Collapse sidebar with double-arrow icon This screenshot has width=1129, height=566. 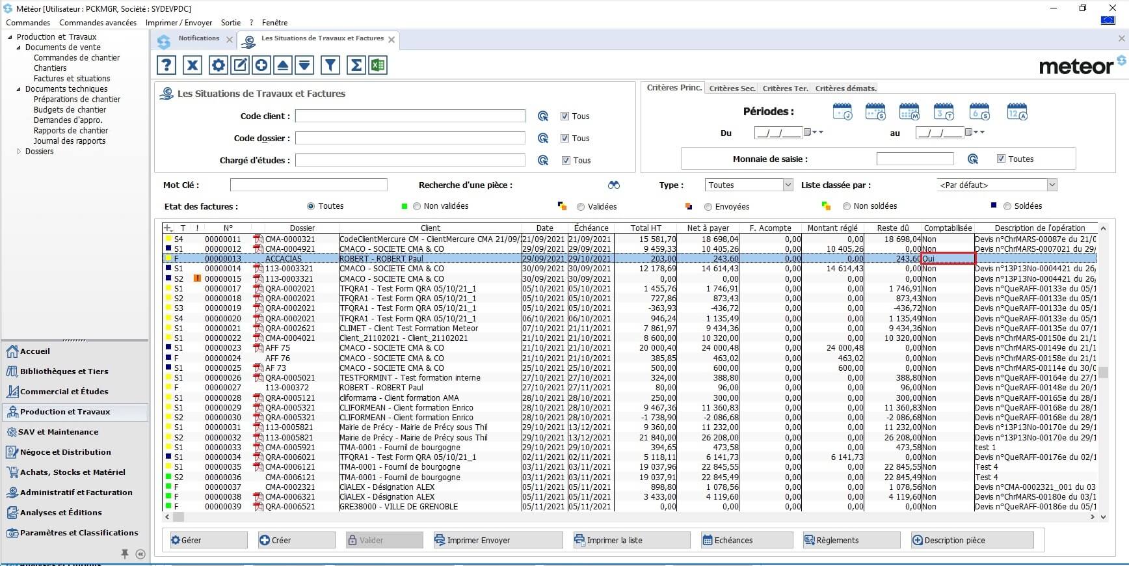click(140, 554)
